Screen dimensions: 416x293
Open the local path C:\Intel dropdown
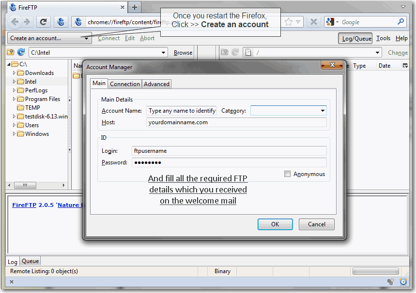click(x=163, y=52)
